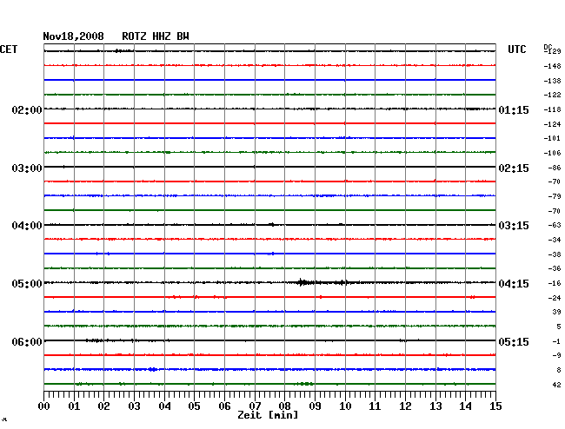
Task: Click the DC offset value '-122'
Action: point(552,95)
